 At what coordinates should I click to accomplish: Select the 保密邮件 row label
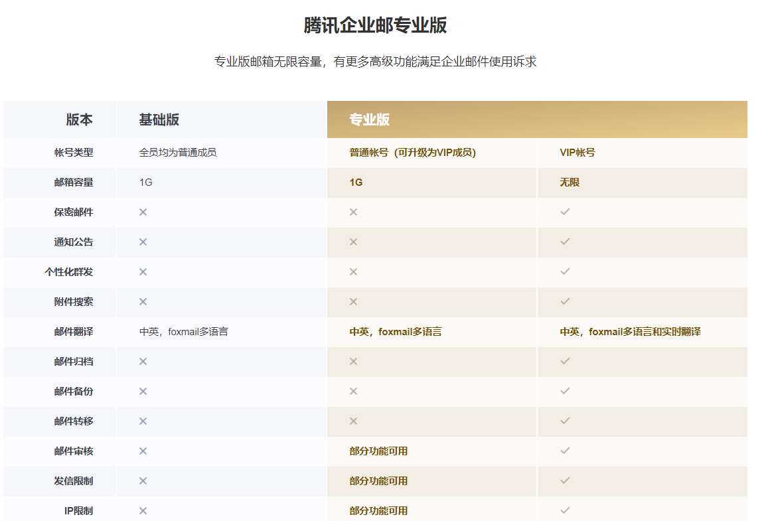74,212
